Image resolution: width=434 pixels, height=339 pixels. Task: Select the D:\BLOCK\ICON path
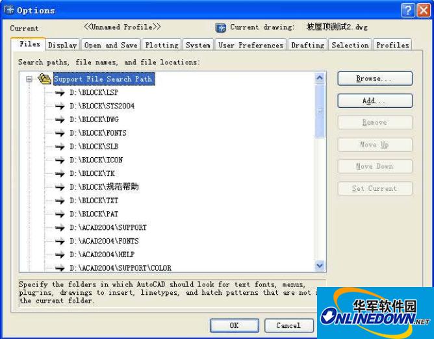96,160
